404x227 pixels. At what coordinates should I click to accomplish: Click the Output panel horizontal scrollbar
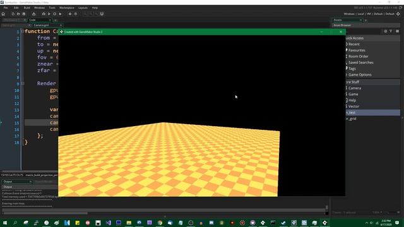(45, 213)
